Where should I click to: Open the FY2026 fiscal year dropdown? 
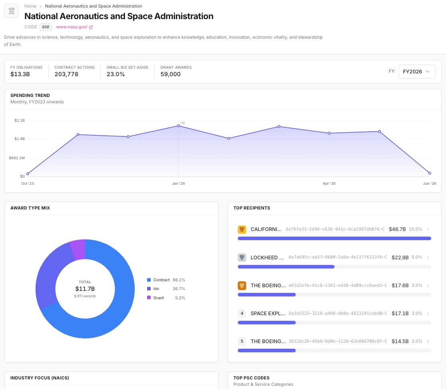(x=417, y=71)
